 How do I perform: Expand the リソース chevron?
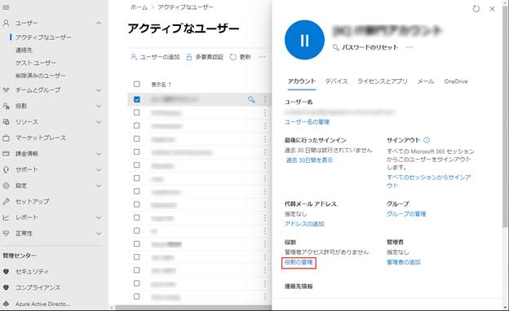click(x=99, y=122)
